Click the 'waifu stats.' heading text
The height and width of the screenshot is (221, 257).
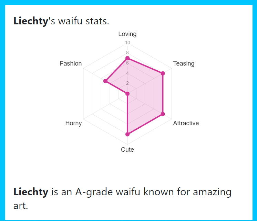[84, 21]
